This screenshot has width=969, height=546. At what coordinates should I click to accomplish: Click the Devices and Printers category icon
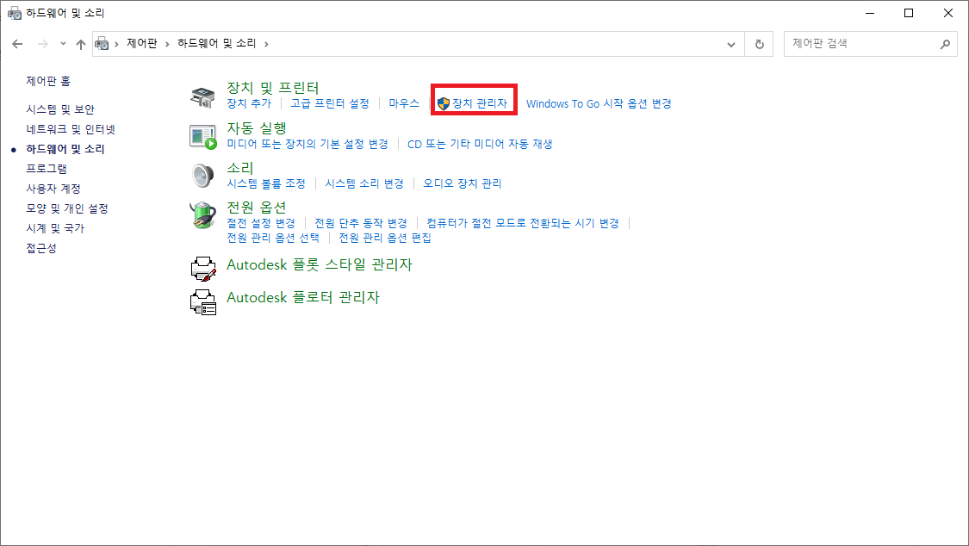(x=202, y=97)
